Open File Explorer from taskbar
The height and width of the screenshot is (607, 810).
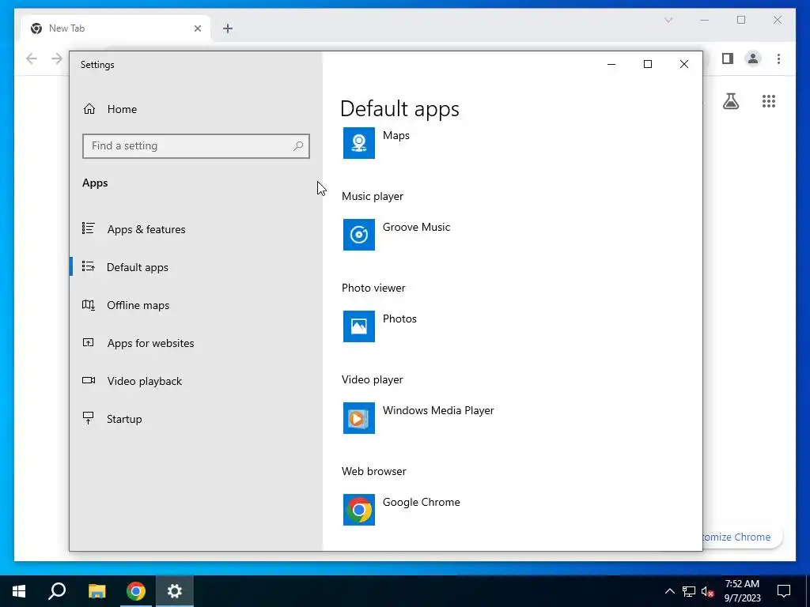pos(97,591)
